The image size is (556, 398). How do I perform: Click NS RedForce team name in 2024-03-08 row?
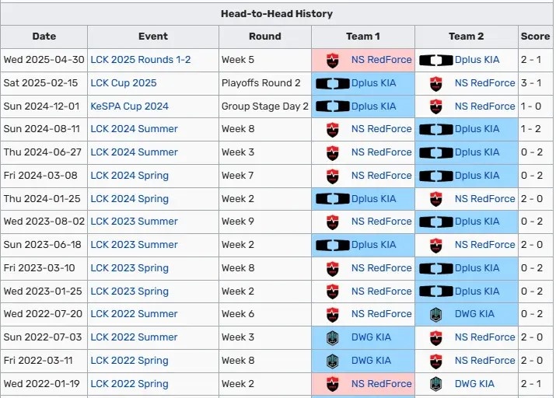[x=381, y=176]
